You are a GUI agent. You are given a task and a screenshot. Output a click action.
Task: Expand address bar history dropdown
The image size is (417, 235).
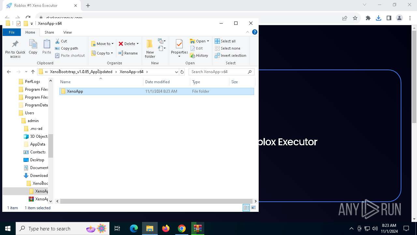[x=177, y=72]
